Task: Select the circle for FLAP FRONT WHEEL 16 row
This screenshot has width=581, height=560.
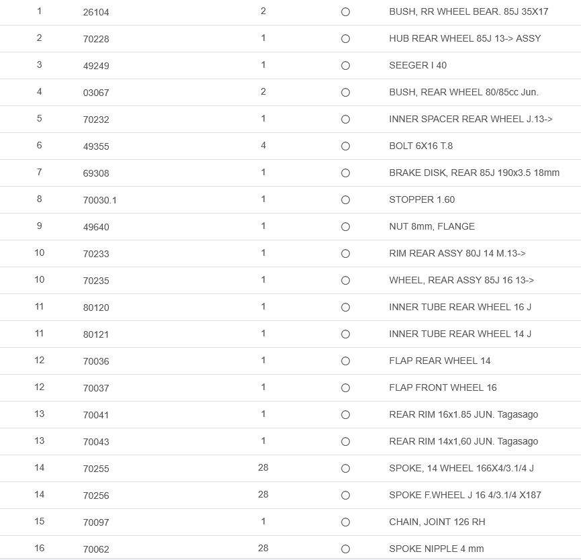Action: tap(345, 388)
